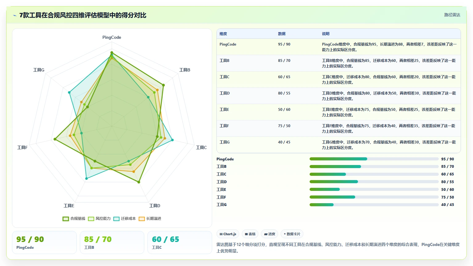Viewport: 473px width, 266px height.
Task: Click the 95 / 90 table data cell
Action: [x=284, y=44]
